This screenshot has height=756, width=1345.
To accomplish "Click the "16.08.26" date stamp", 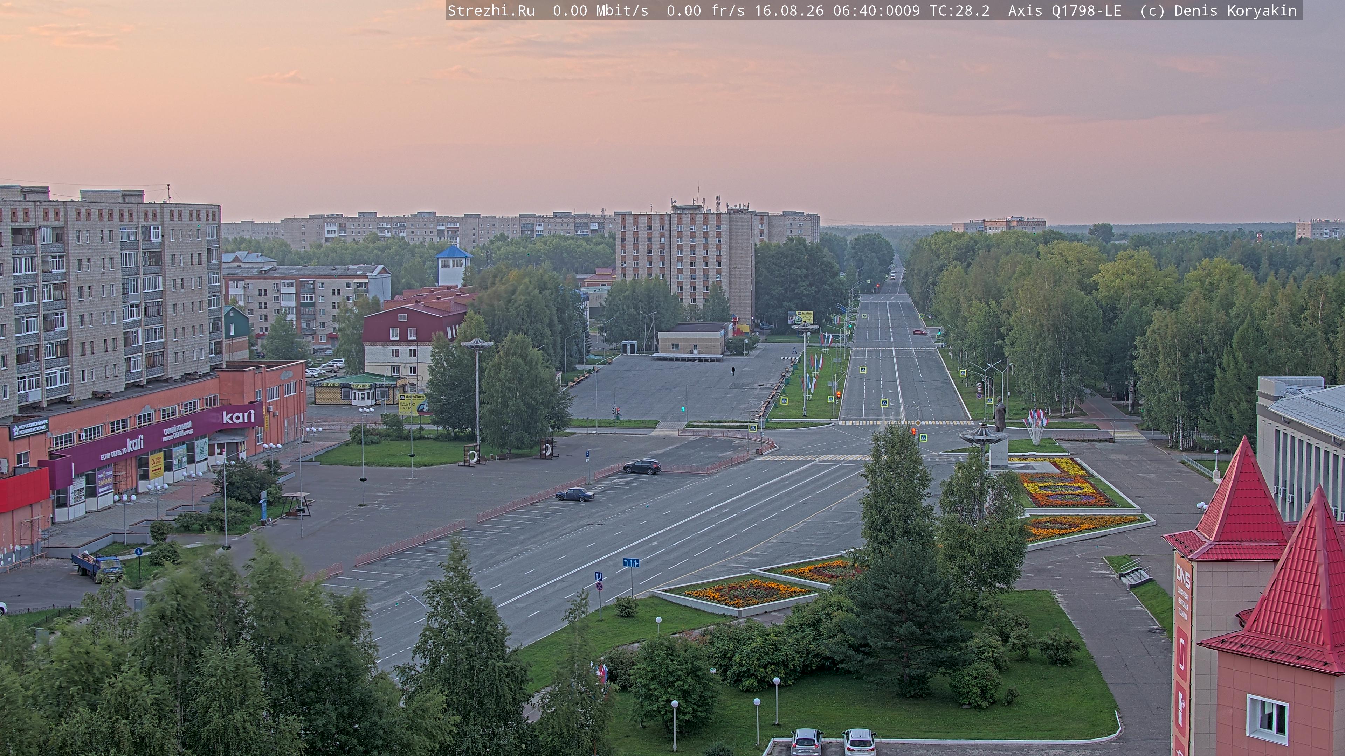I will click(x=789, y=11).
